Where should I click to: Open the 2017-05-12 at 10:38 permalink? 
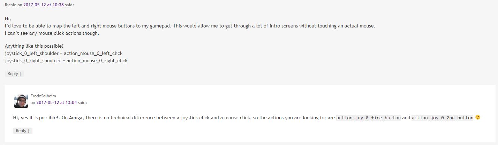44,5
